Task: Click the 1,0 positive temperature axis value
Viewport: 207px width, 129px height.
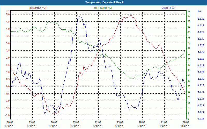Action: pos(8,72)
